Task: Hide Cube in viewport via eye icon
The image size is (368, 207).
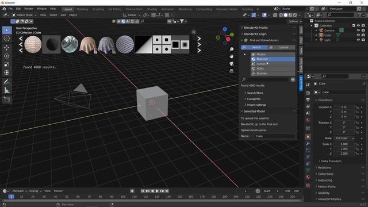Action: point(358,35)
